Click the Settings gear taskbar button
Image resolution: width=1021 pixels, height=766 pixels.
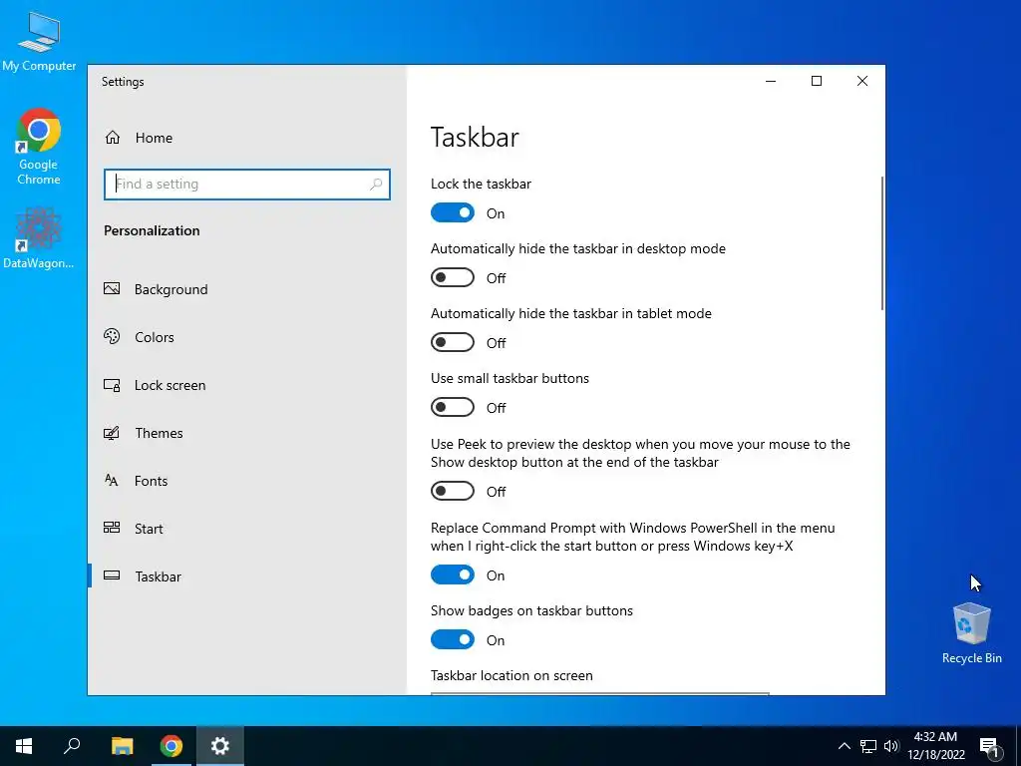coord(220,746)
